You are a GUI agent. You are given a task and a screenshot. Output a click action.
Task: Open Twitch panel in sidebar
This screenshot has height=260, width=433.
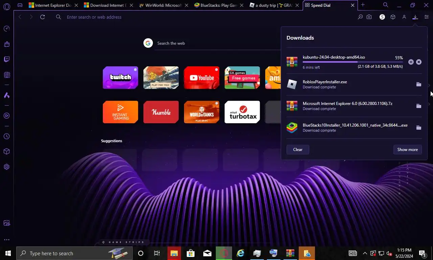[6, 60]
